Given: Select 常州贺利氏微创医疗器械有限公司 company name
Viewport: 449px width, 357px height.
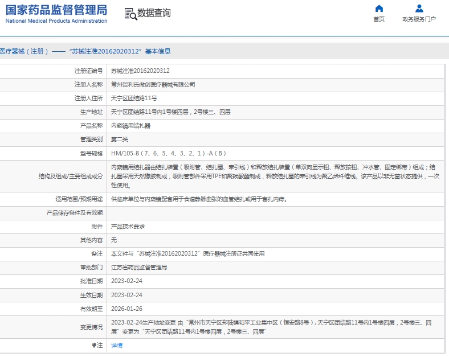Looking at the screenshot, I should tap(153, 85).
